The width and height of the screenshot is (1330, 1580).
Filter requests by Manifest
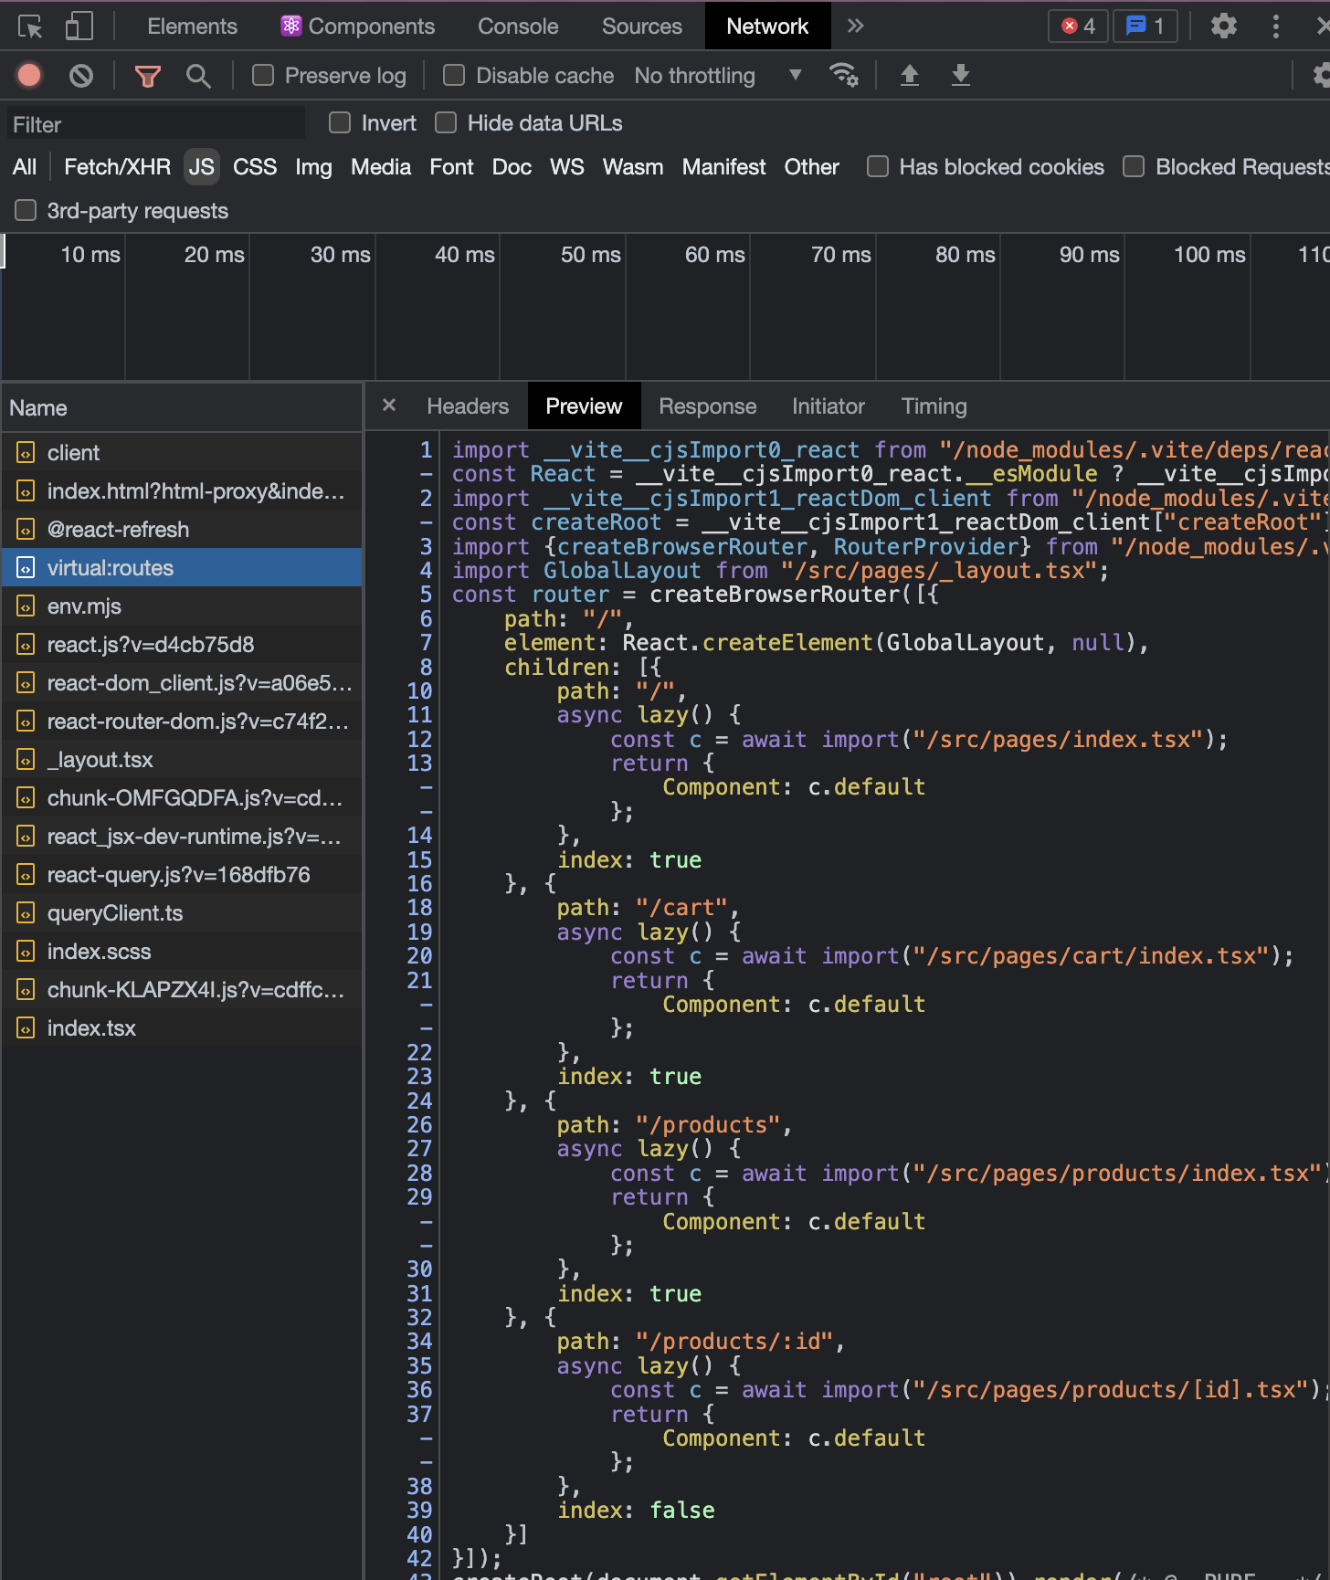(x=723, y=167)
